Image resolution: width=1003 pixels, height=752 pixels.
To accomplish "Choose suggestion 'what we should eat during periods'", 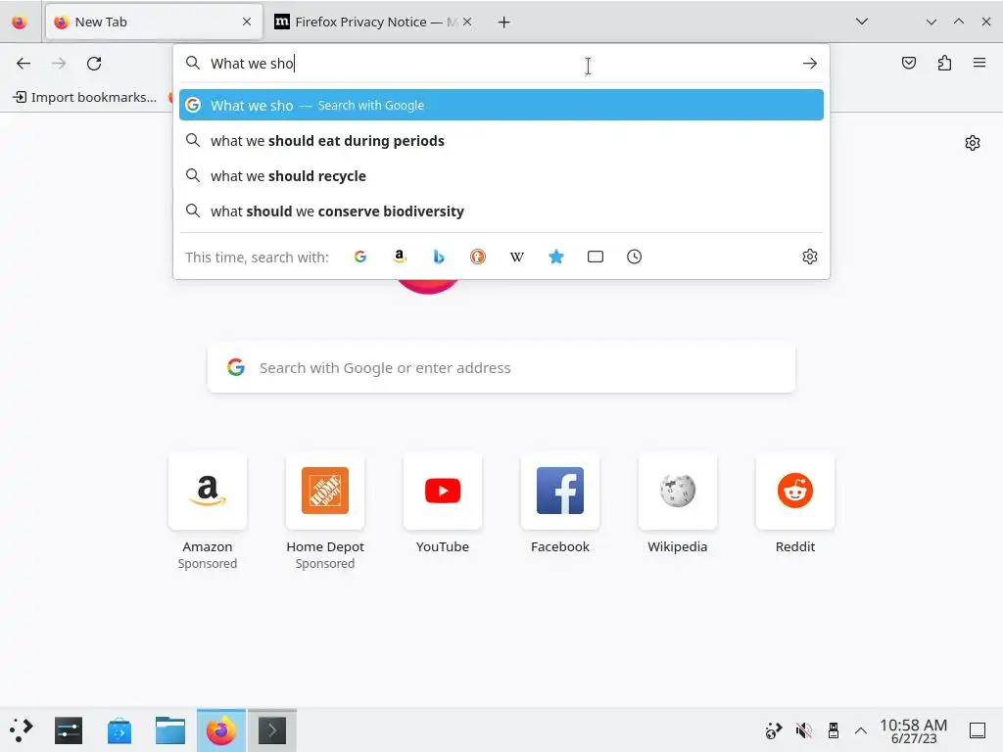I will (501, 141).
